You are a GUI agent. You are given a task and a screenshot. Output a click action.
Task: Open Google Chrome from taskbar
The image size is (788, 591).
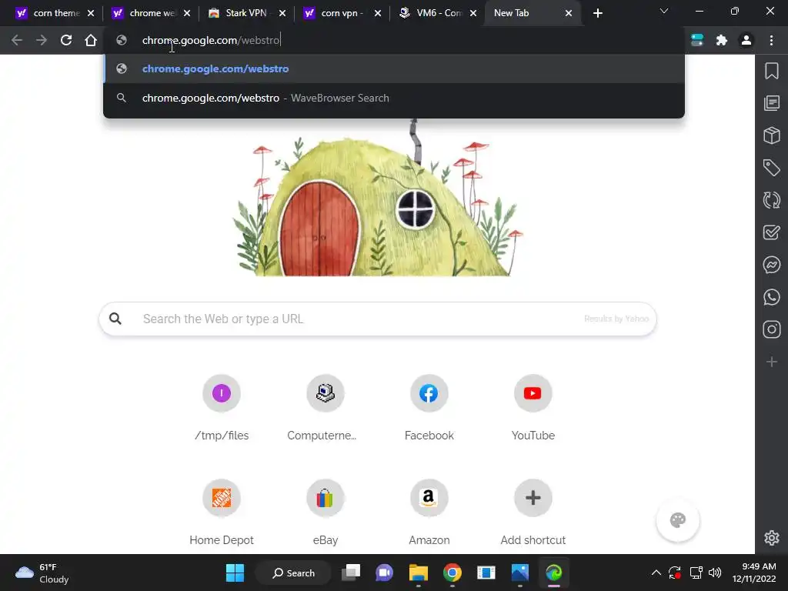452,573
